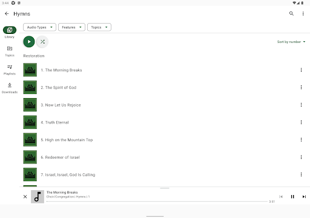Screen dimensions: 310x218
Task: Open the search icon in header
Action: tap(291, 13)
